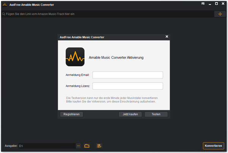This screenshot has width=228, height=153.
Task: Focus the Anmeldung Email input field
Action: tap(128, 75)
